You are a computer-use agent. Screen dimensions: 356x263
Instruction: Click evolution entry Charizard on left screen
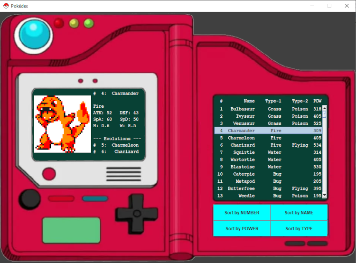click(x=116, y=151)
